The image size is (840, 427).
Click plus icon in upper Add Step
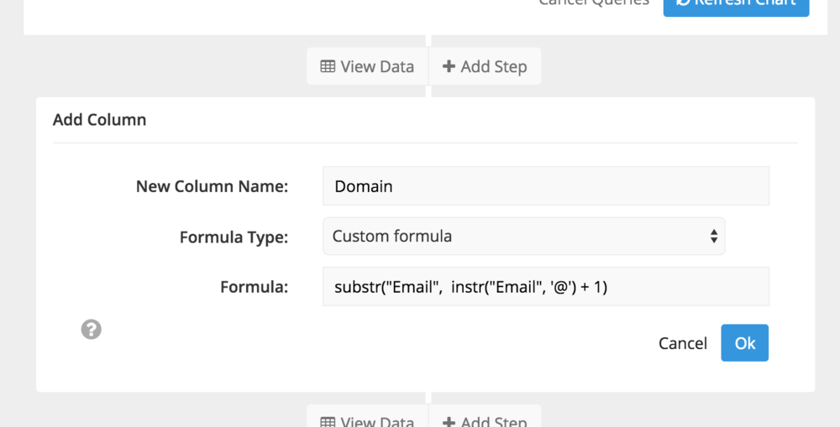click(449, 66)
